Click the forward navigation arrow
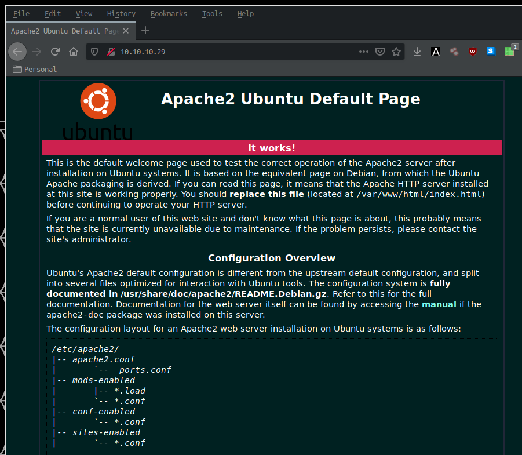The image size is (522, 455). (x=36, y=52)
